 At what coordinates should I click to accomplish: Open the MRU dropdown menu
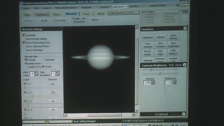(37, 8)
